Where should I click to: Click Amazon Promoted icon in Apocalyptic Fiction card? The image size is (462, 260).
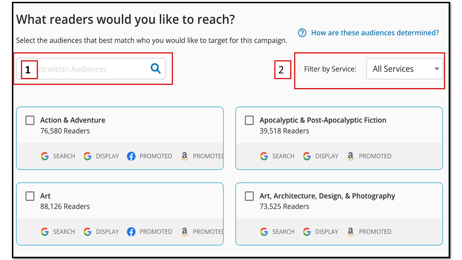coord(350,156)
